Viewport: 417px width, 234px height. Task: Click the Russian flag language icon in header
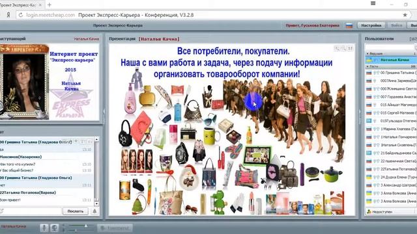tap(349, 26)
